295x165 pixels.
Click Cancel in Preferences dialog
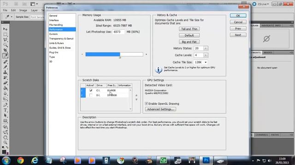pyautogui.click(x=238, y=22)
